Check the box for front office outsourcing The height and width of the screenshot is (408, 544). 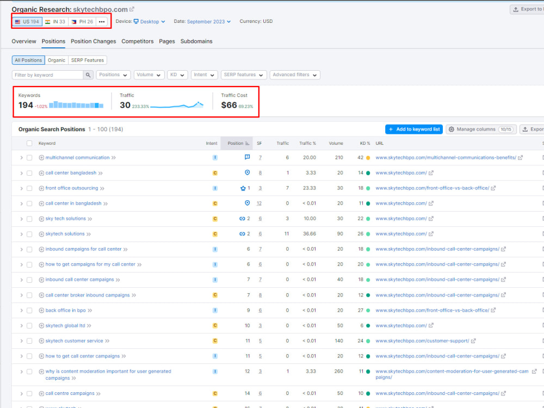pyautogui.click(x=29, y=188)
